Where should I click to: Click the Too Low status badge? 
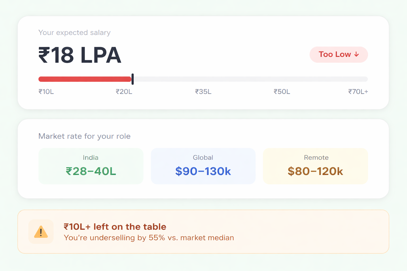(x=339, y=55)
